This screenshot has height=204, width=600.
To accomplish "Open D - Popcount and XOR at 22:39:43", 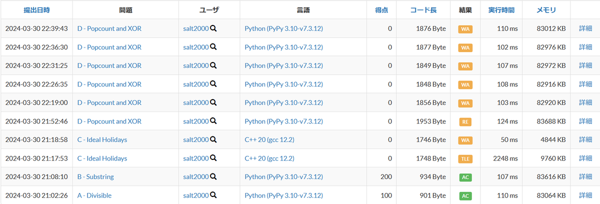I will coord(109,28).
